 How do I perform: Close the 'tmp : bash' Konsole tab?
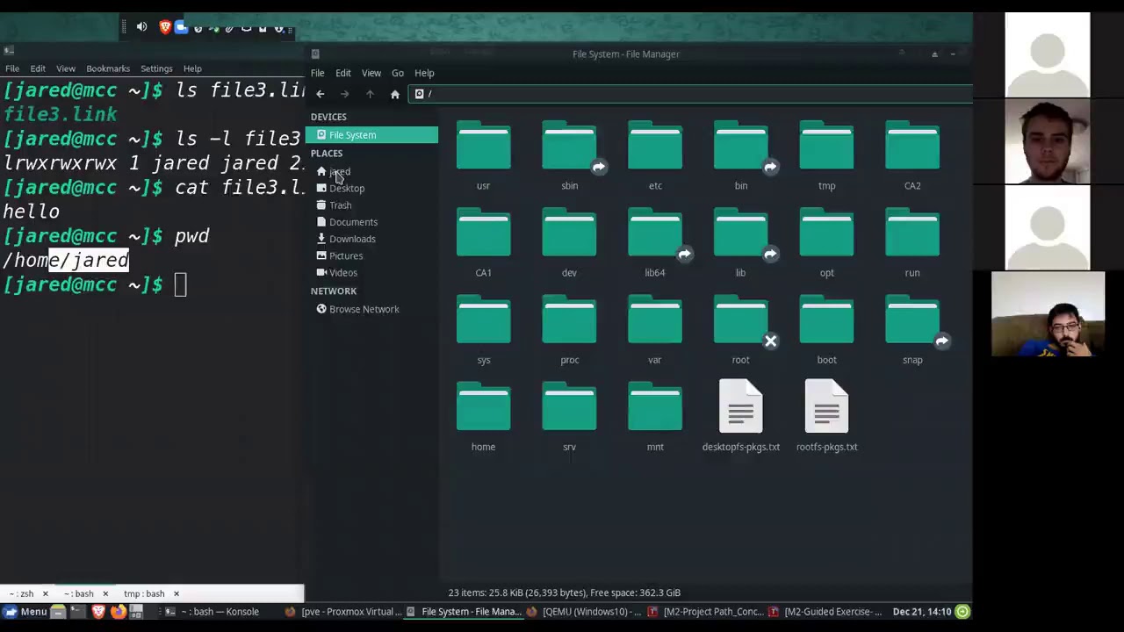pyautogui.click(x=176, y=593)
